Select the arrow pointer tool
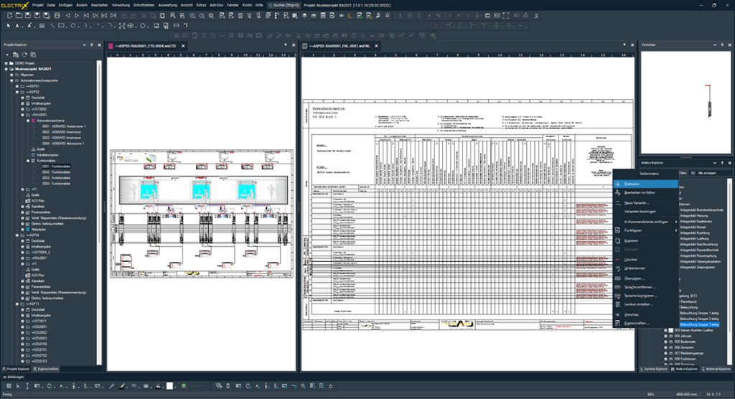The image size is (735, 399). tap(7, 26)
